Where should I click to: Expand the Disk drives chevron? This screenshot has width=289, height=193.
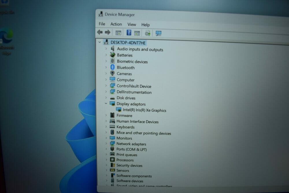[106, 98]
